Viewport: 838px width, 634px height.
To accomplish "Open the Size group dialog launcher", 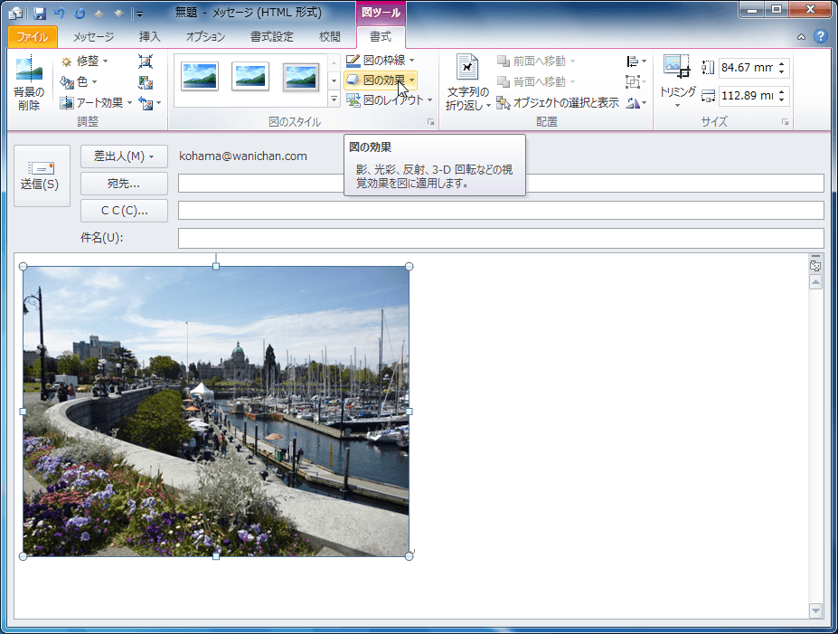I will (x=785, y=122).
